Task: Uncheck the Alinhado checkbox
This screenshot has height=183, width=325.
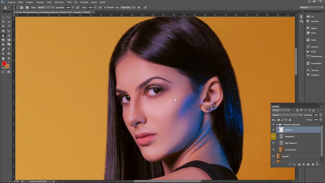Action: (x=105, y=7)
